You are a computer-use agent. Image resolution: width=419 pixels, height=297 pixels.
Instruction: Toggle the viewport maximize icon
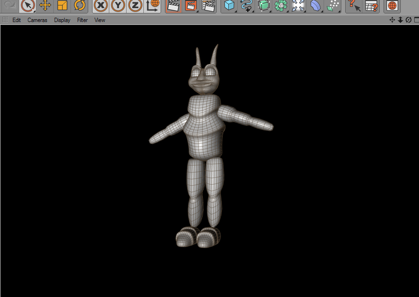[416, 20]
